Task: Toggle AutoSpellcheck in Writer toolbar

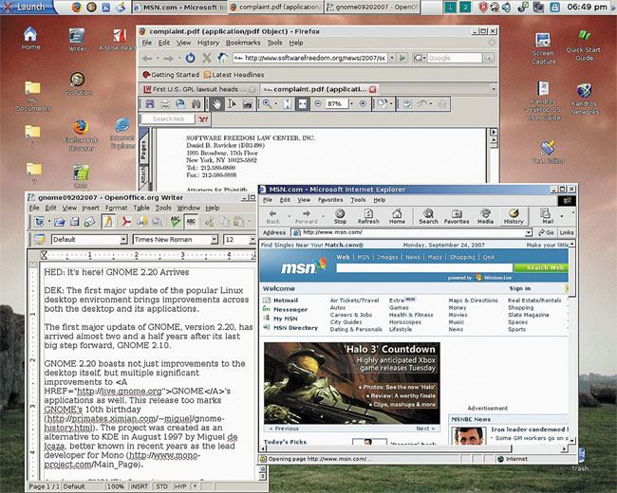Action: coord(191,222)
